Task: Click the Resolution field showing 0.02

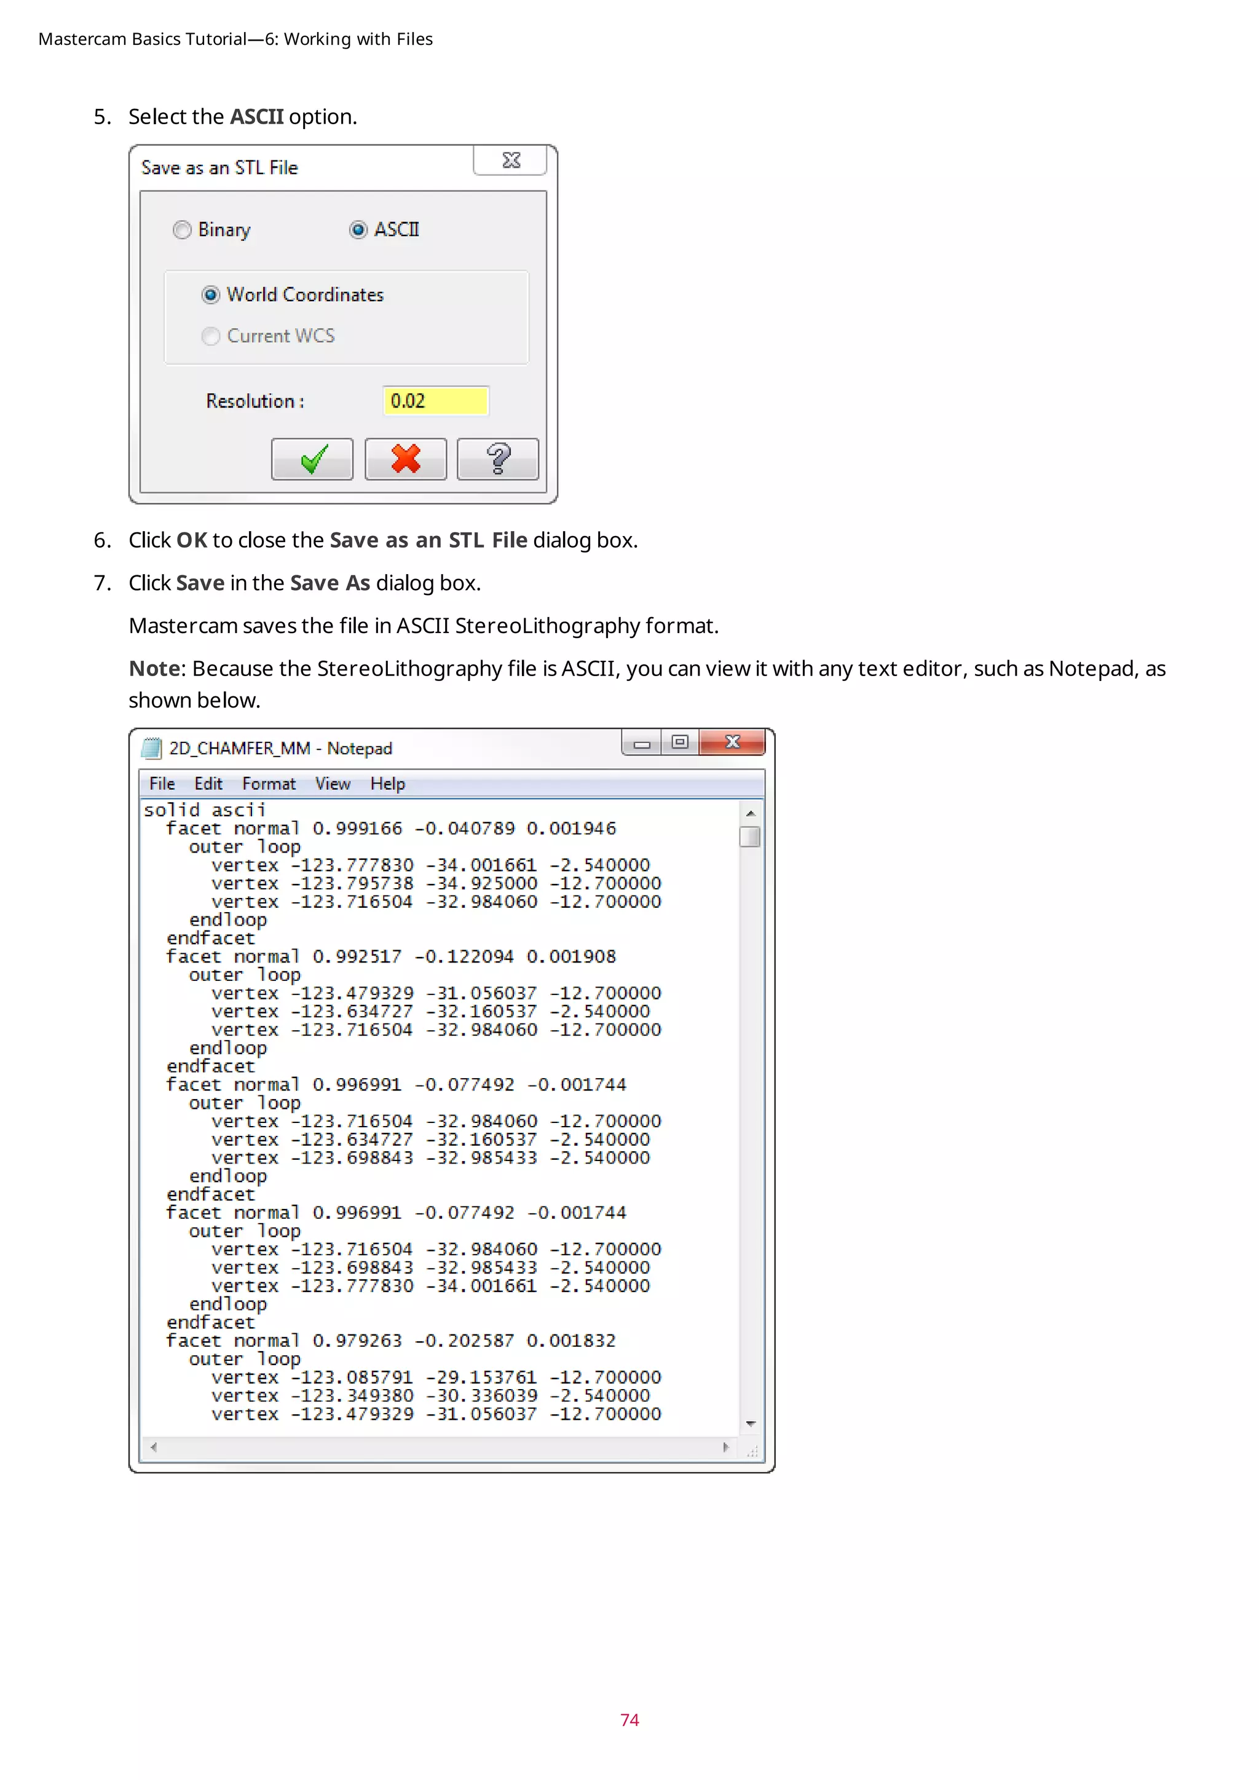Action: pyautogui.click(x=436, y=401)
